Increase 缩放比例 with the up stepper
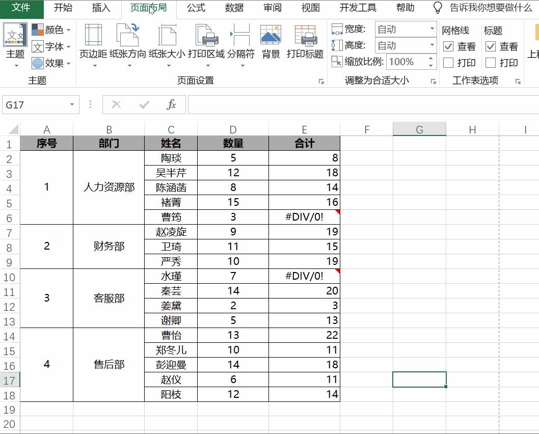 pos(430,58)
